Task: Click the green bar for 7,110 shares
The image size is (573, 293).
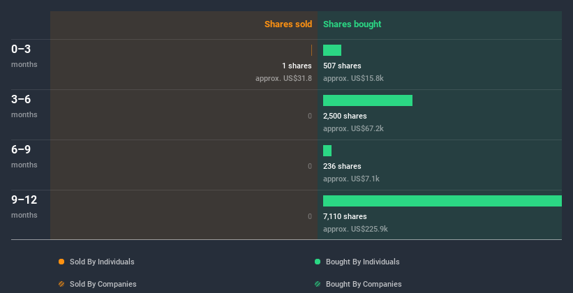Action: pyautogui.click(x=442, y=201)
